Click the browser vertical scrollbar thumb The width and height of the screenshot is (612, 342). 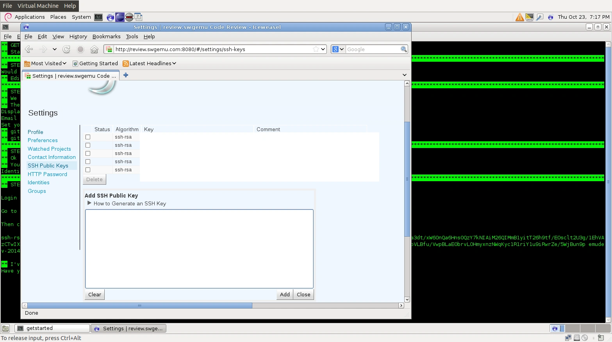(x=407, y=179)
